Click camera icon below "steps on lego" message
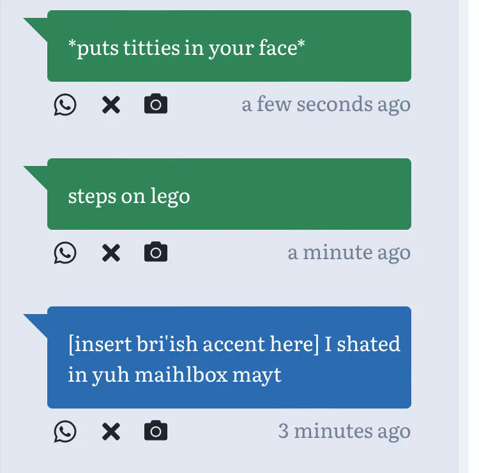This screenshot has width=479, height=473. click(x=156, y=253)
